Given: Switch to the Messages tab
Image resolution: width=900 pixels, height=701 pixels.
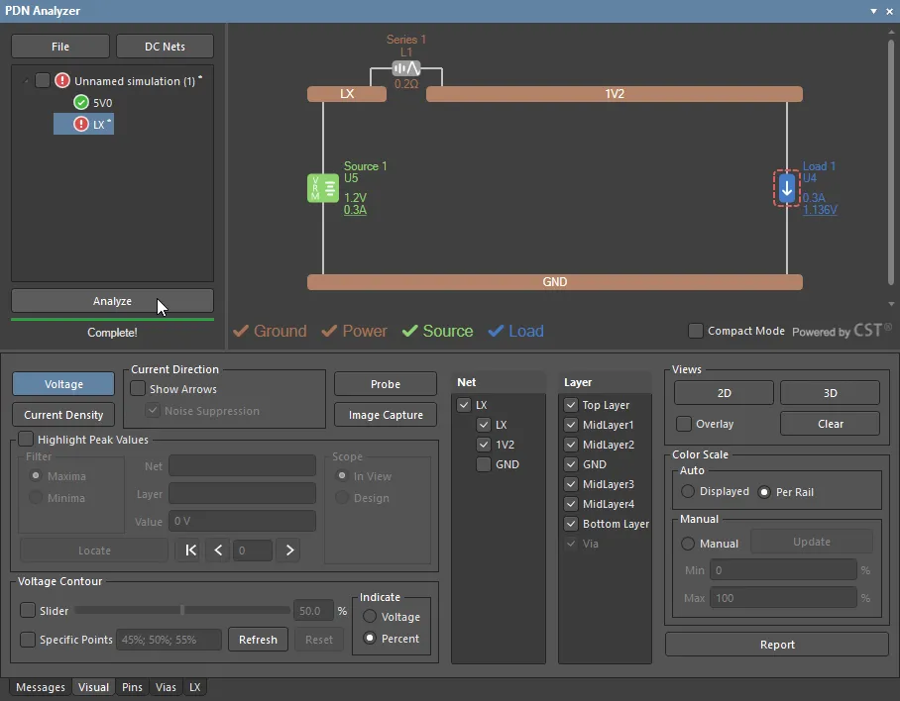Looking at the screenshot, I should tap(41, 687).
